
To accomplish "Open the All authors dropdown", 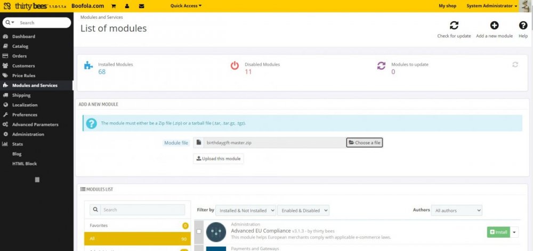I will tap(456, 211).
